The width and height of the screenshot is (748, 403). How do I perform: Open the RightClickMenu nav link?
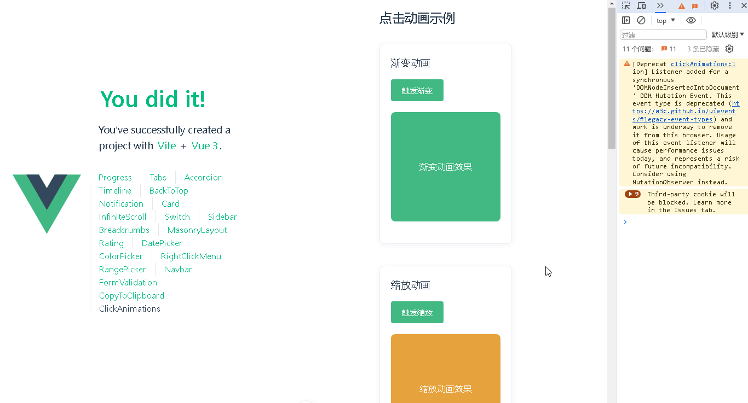(x=191, y=256)
